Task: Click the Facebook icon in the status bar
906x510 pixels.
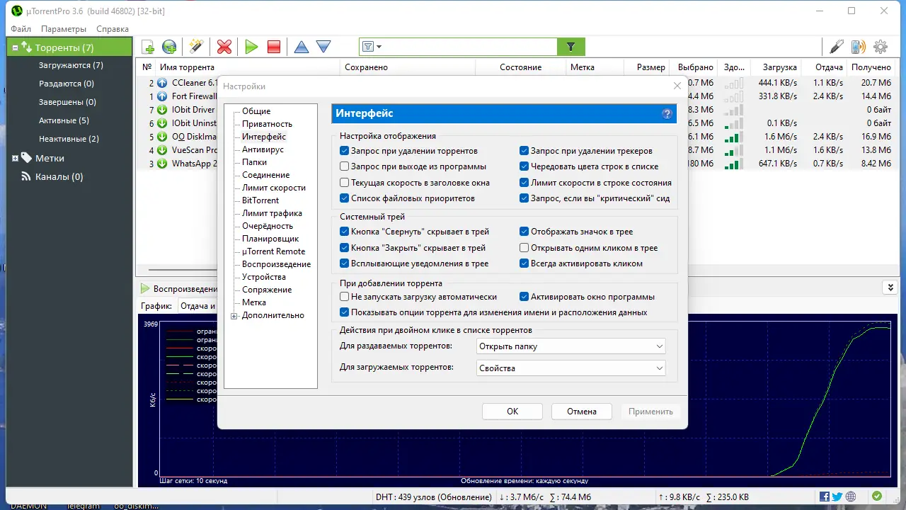Action: tap(824, 497)
